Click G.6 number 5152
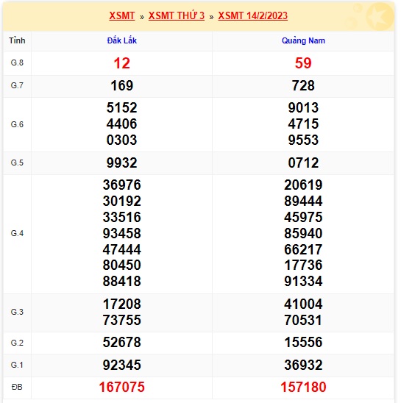 [x=122, y=107]
